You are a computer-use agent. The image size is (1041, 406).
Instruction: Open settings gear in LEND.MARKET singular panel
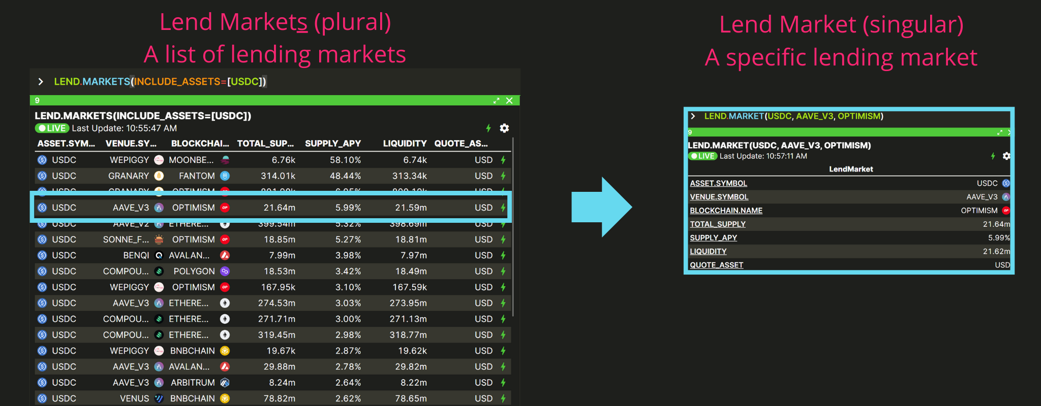click(x=1006, y=156)
